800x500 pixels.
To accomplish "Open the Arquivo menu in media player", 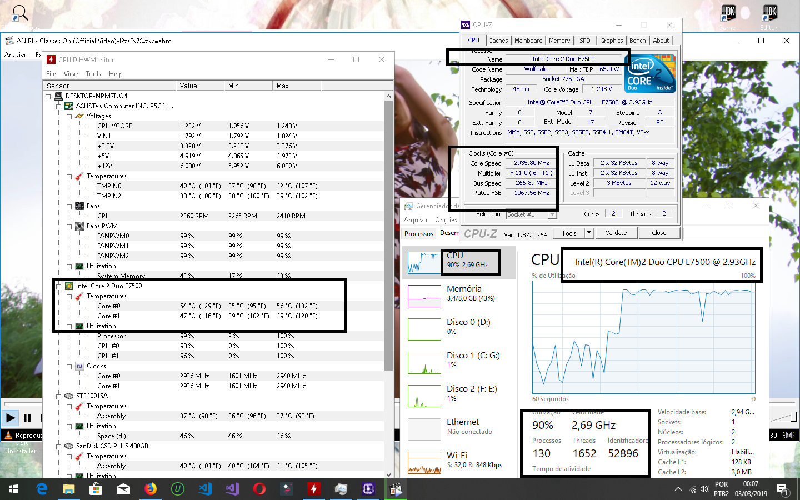I will [16, 55].
